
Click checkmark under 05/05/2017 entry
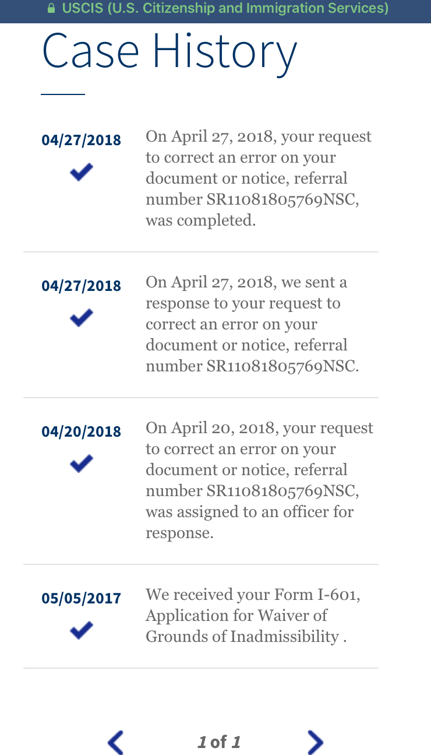(81, 630)
